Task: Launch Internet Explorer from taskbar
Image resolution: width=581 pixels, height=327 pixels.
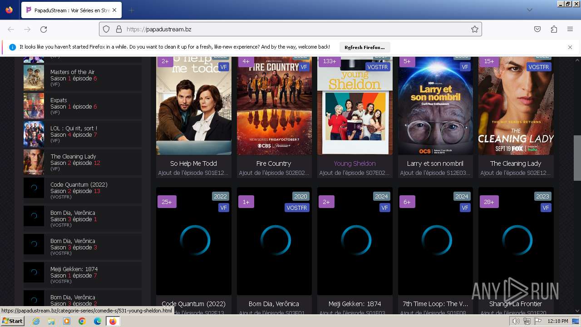Action: [36, 321]
